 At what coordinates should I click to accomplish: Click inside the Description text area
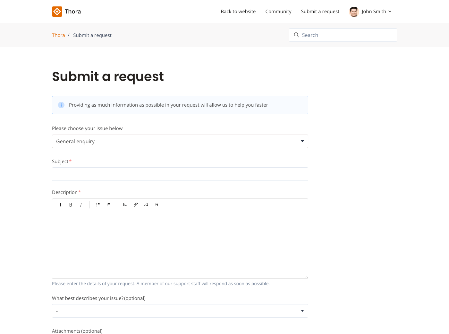180,244
